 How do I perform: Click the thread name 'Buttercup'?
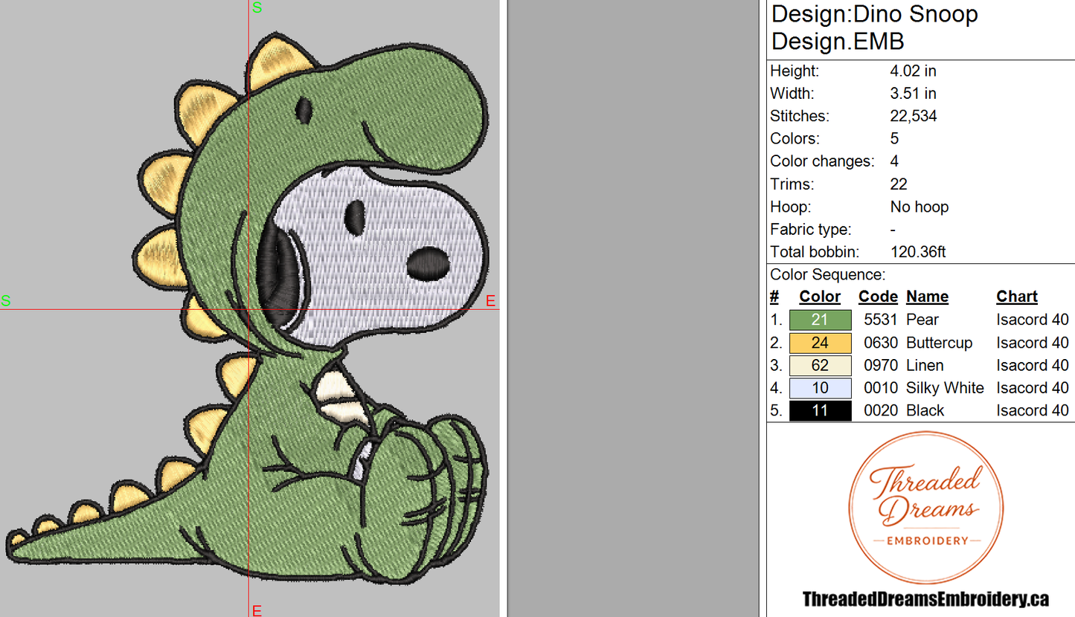(940, 343)
